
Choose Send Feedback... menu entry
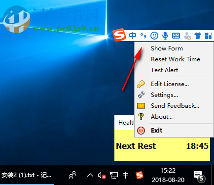pyautogui.click(x=174, y=106)
